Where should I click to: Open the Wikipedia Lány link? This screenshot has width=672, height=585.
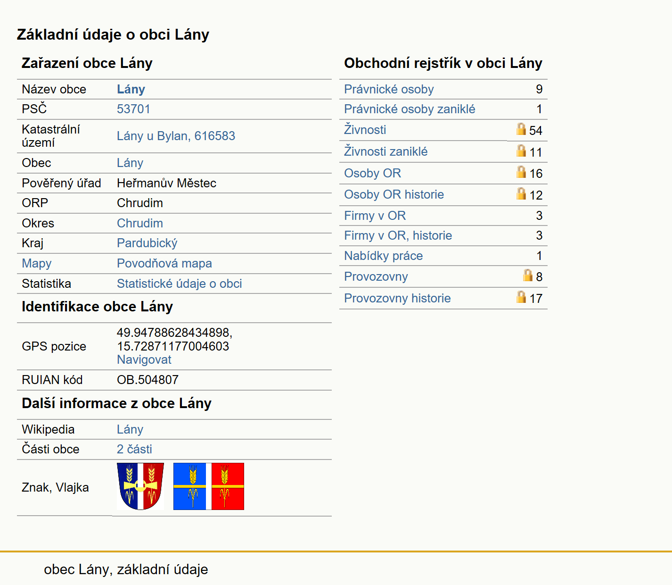point(130,429)
